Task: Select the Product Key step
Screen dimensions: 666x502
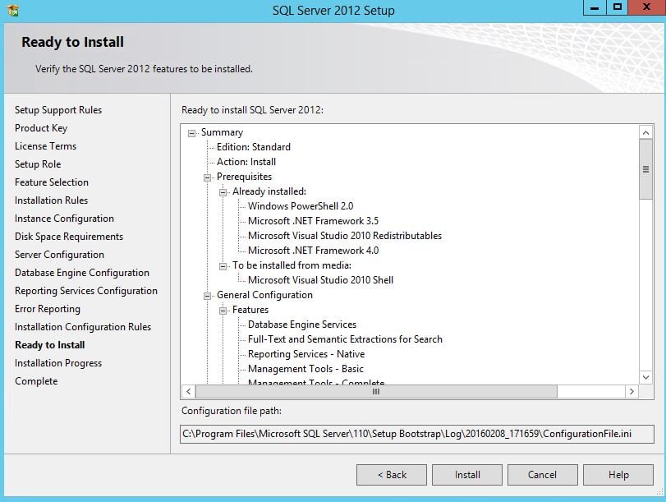Action: tap(41, 128)
